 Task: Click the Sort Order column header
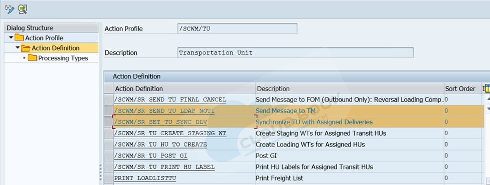(463, 89)
